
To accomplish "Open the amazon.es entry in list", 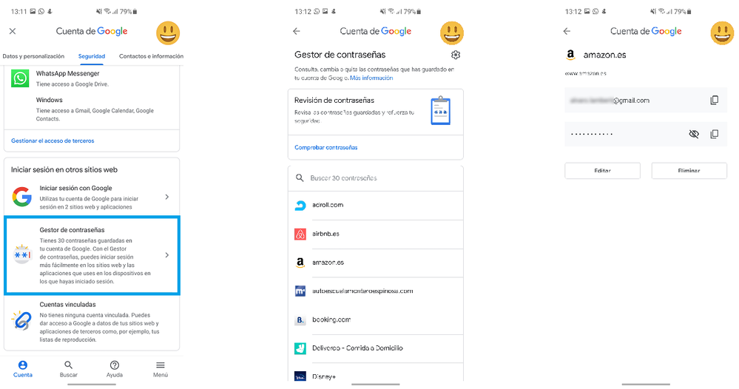I will (376, 263).
